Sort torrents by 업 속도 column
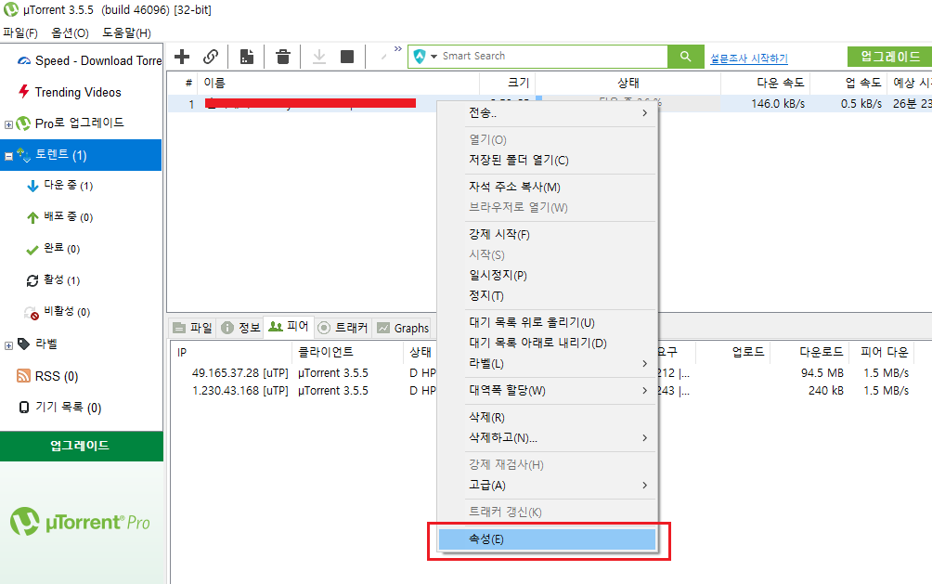The width and height of the screenshot is (932, 584). [848, 83]
